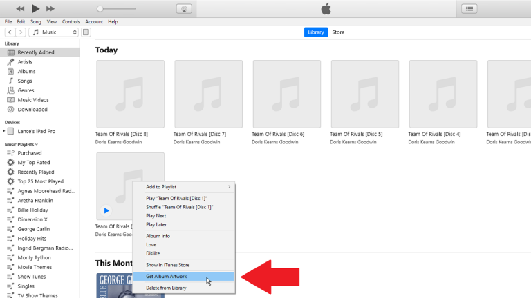The width and height of the screenshot is (531, 298).
Task: Open the Music media type dropdown
Action: coord(53,32)
